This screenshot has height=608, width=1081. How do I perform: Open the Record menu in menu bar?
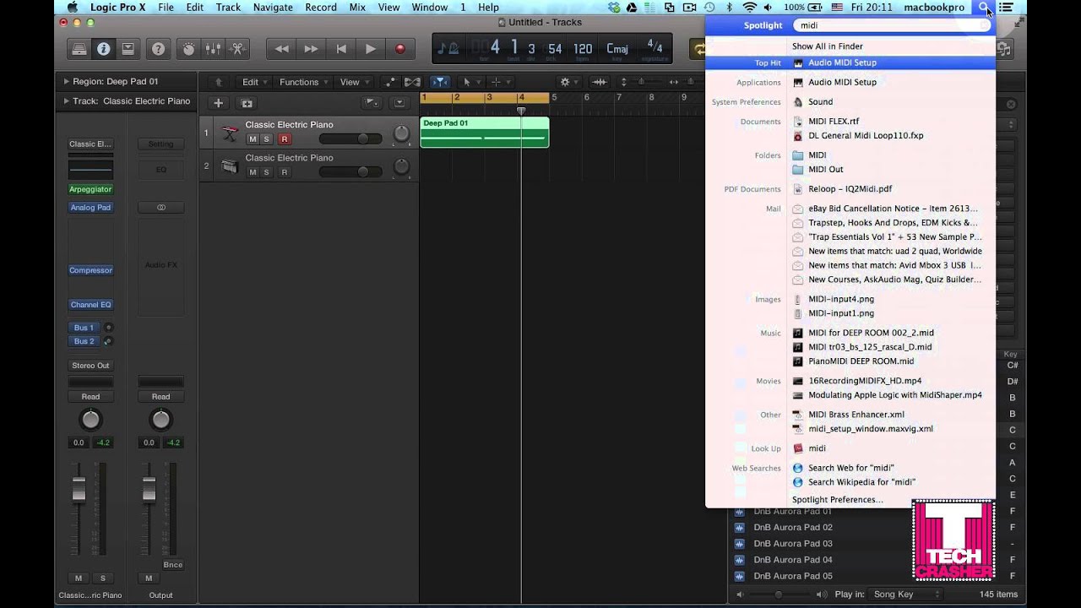321,7
